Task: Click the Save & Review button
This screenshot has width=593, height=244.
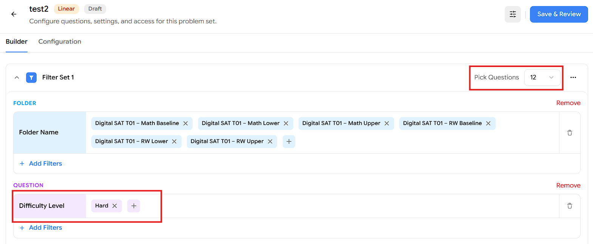Action: click(x=559, y=14)
